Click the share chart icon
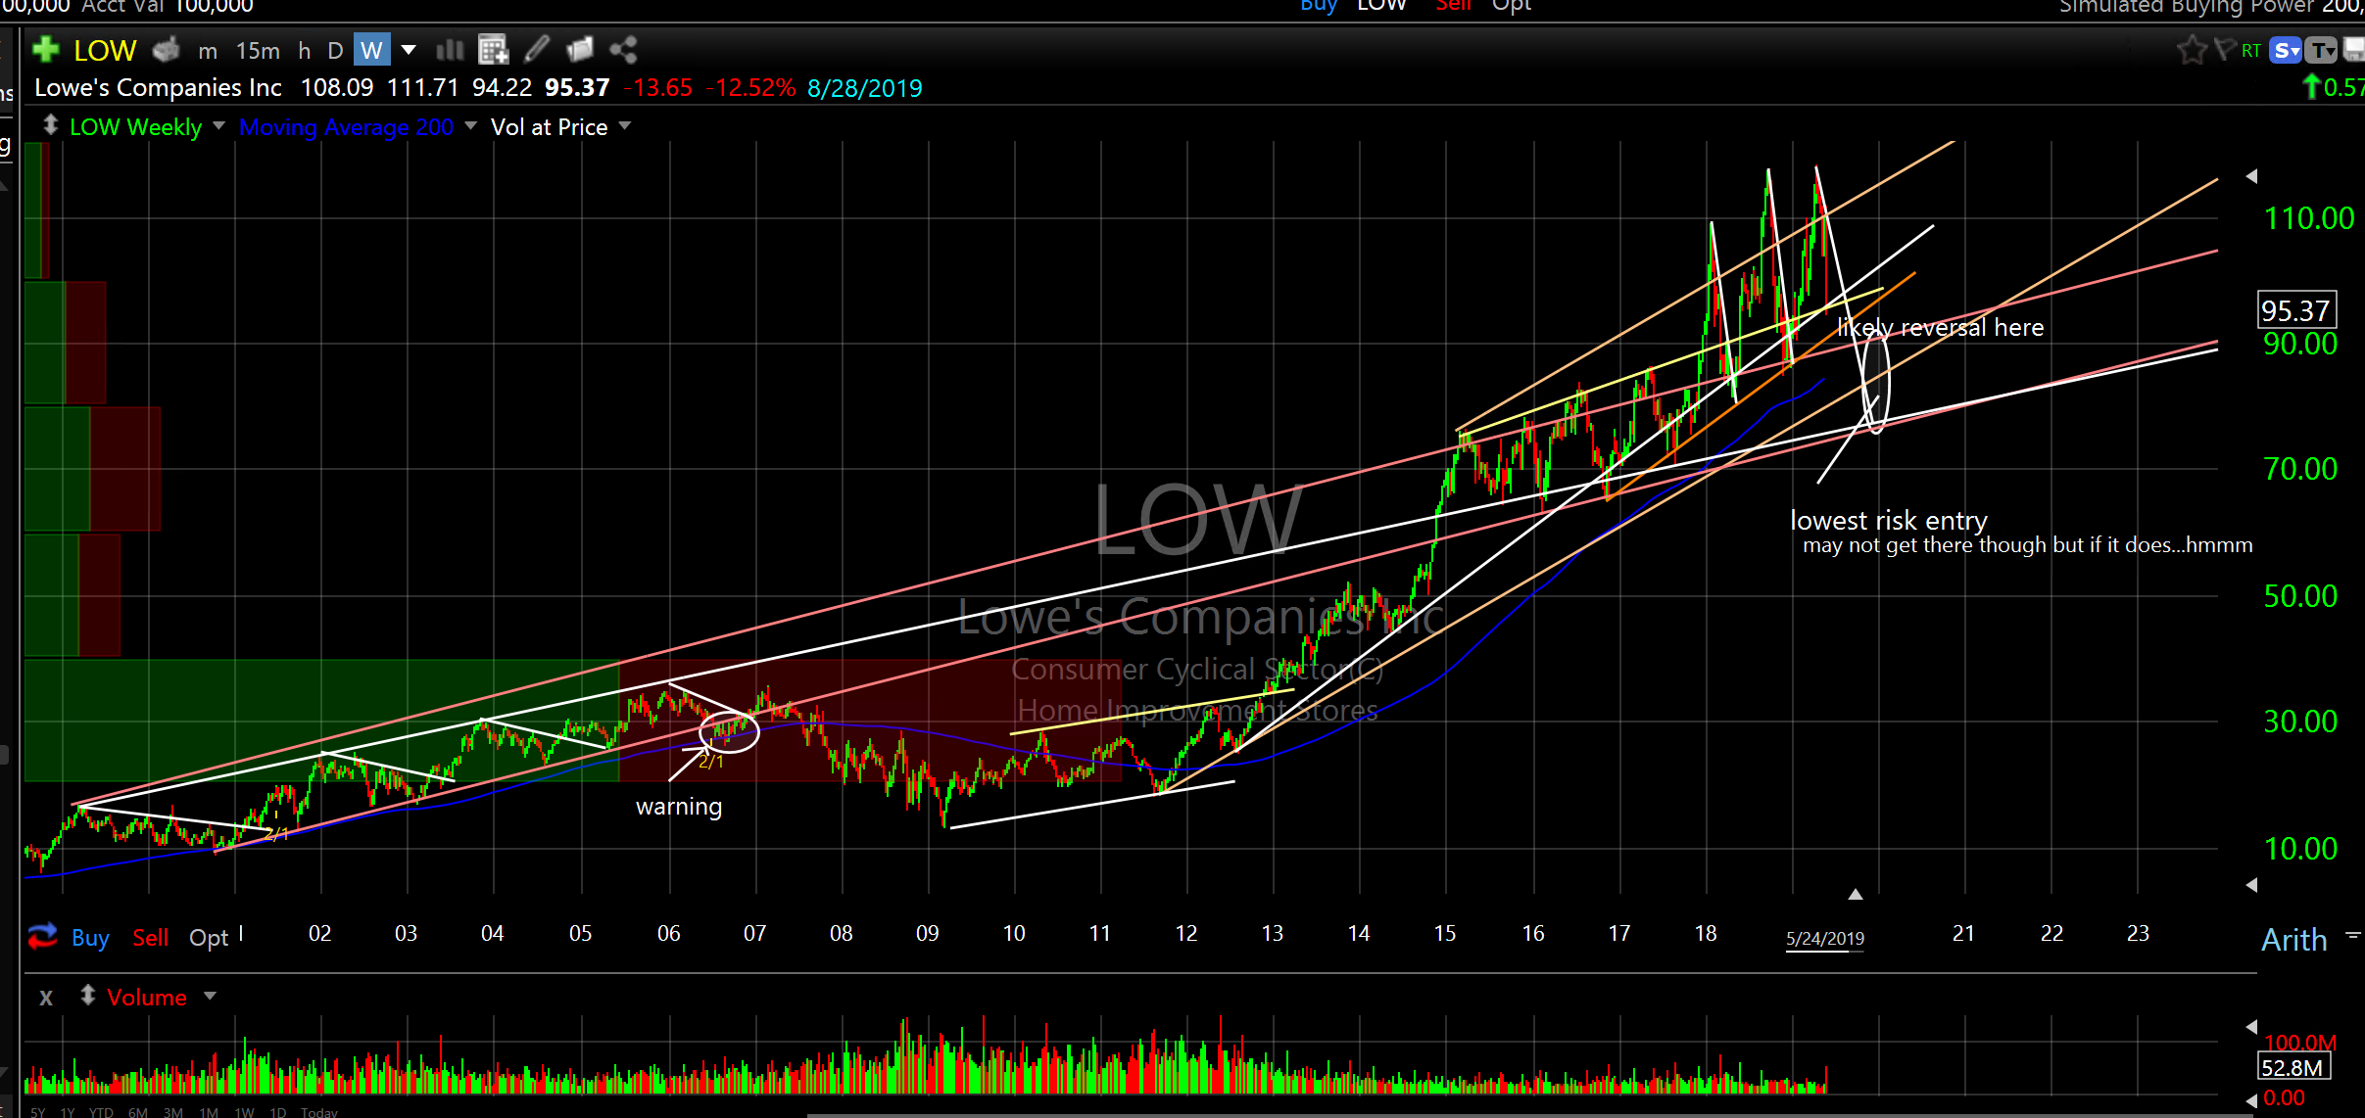 coord(623,49)
